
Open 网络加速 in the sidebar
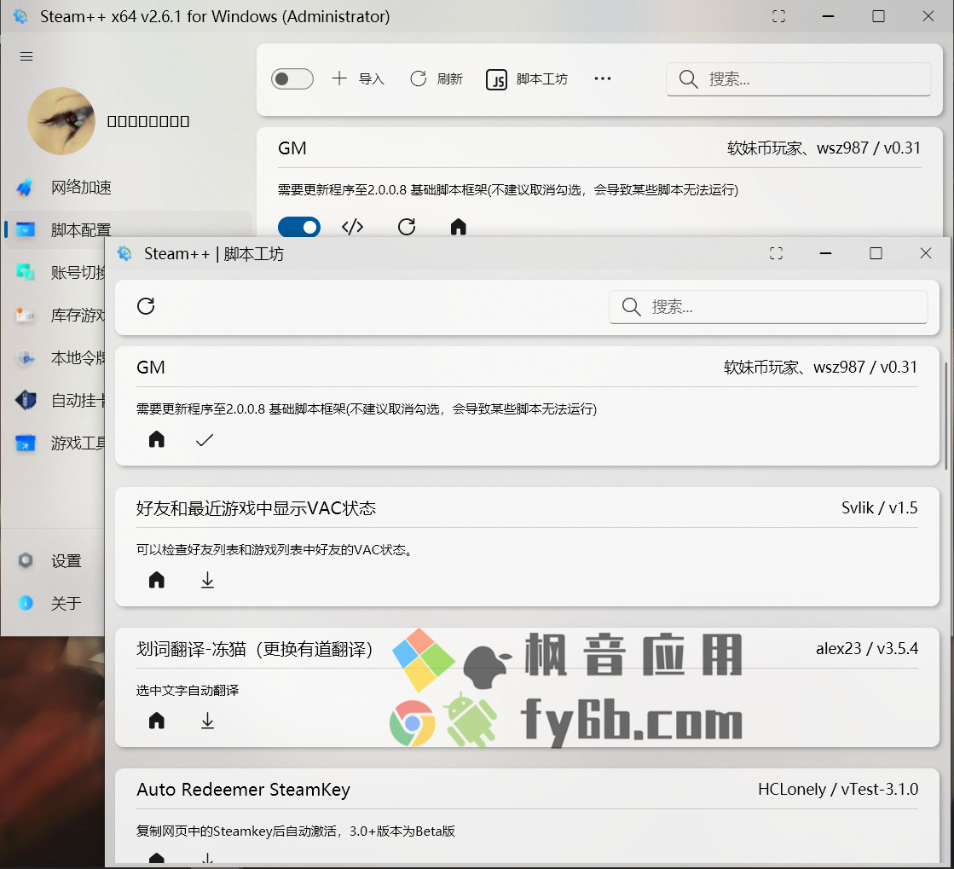tap(128, 188)
